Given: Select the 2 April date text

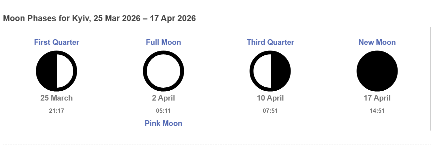Looking at the screenshot, I should click(x=163, y=98).
